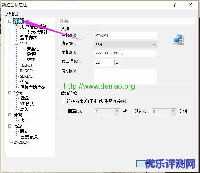The height and width of the screenshot is (173, 200).
Task: Click the help question mark button
Action: click(x=175, y=5)
